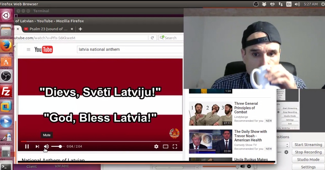Click OBS Stop Recording button
This screenshot has width=325, height=170.
308,152
